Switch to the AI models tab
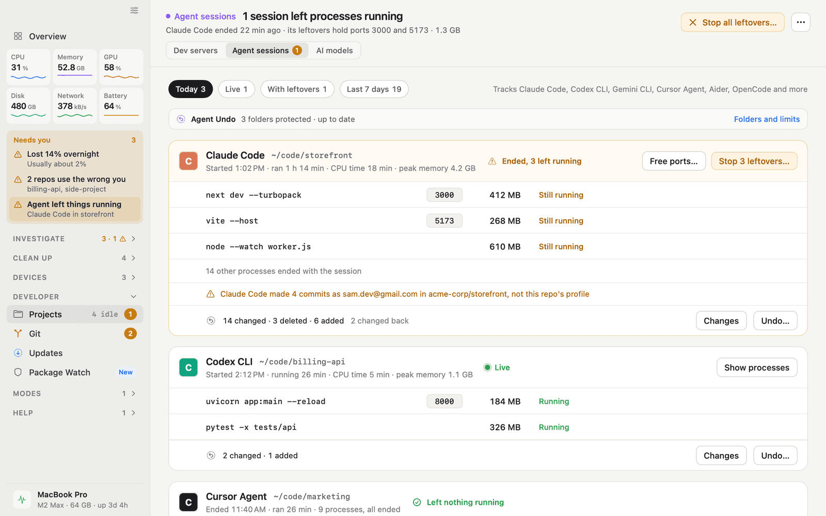Viewport: 826px width, 516px height. pos(335,51)
